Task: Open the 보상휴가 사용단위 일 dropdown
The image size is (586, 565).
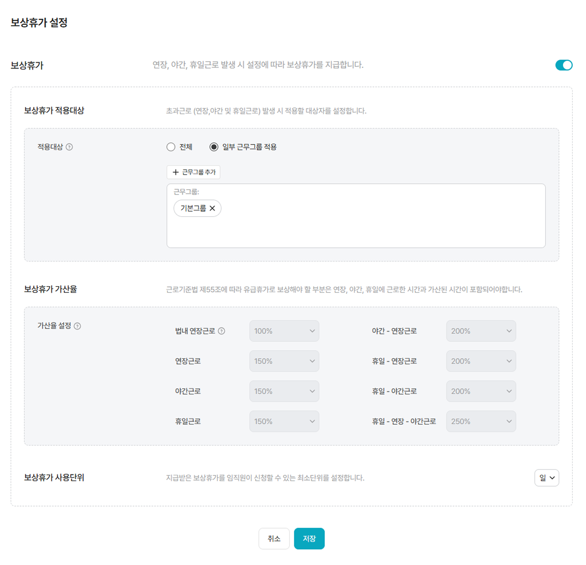Action: coord(546,478)
